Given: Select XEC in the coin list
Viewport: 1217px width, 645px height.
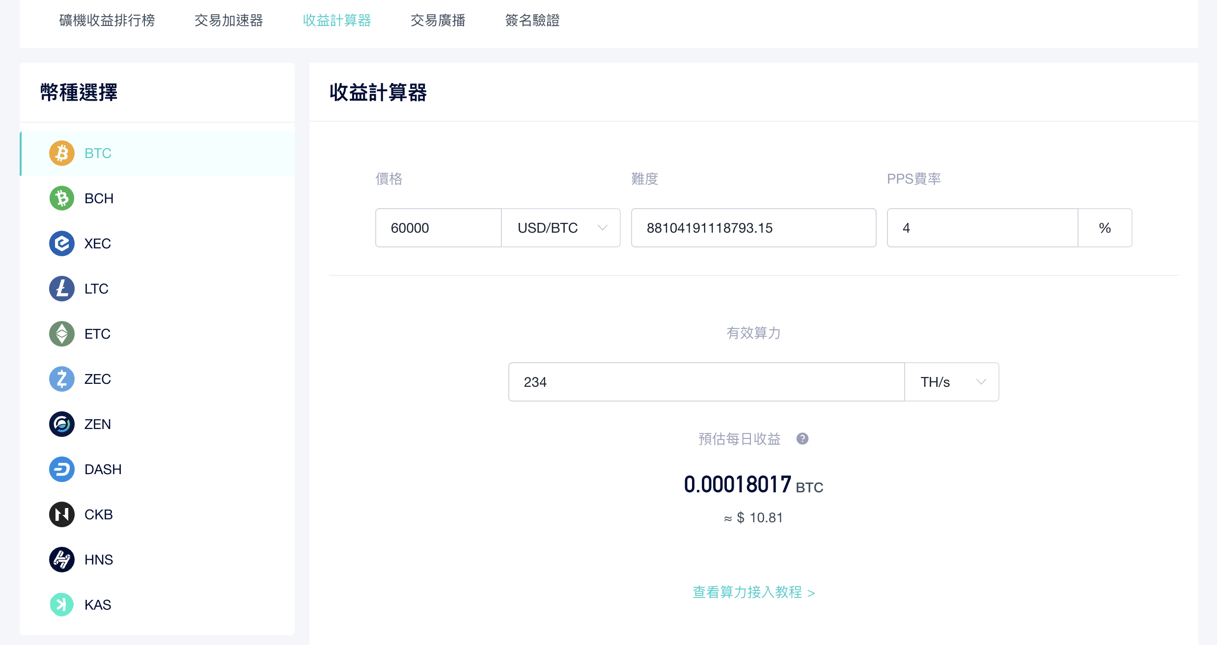Looking at the screenshot, I should [x=157, y=243].
